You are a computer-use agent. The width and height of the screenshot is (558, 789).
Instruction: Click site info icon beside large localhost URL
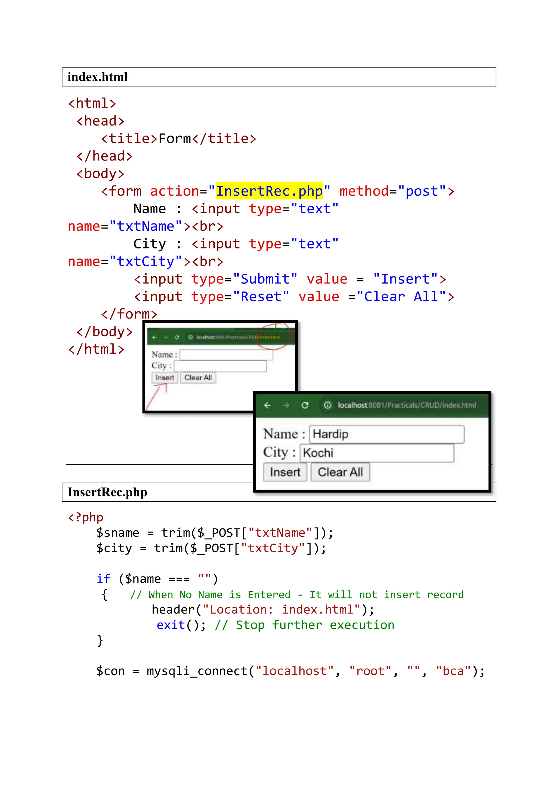327,405
